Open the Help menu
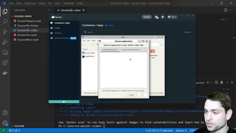This screenshot has height=133, width=236. (80, 3)
